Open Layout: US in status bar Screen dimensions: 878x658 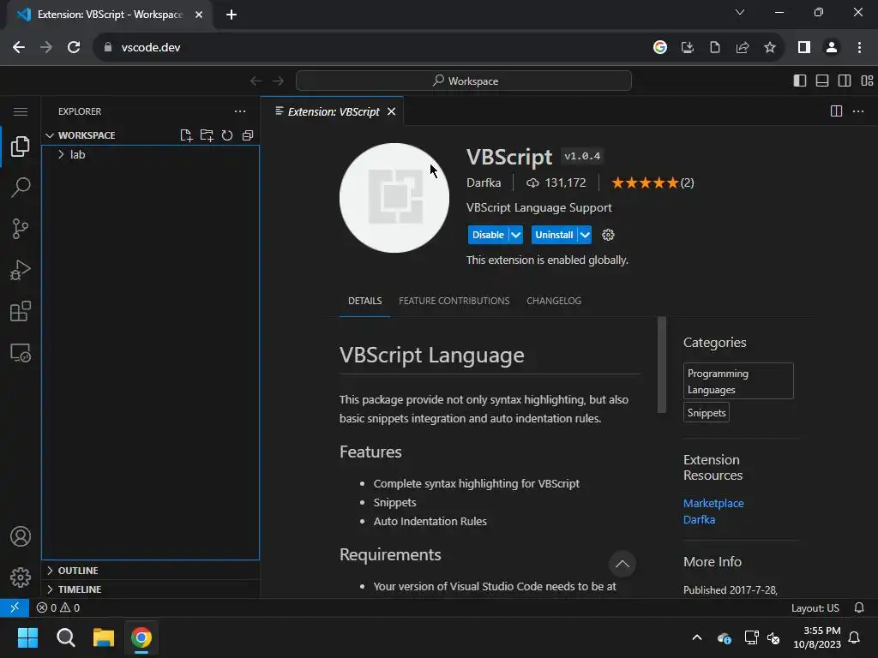click(x=815, y=607)
